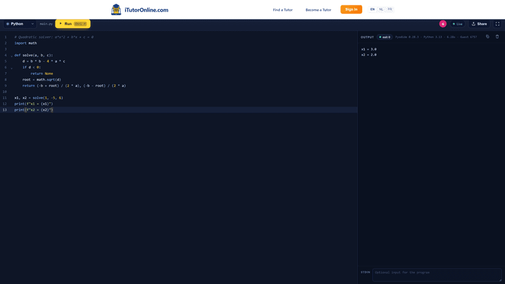Screen dimensions: 505x284
Task: Click the OUTPUT panel heading
Action: [x=367, y=37]
